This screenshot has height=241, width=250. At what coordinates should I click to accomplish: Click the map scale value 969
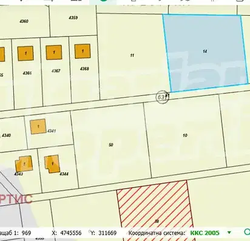pos(26,233)
